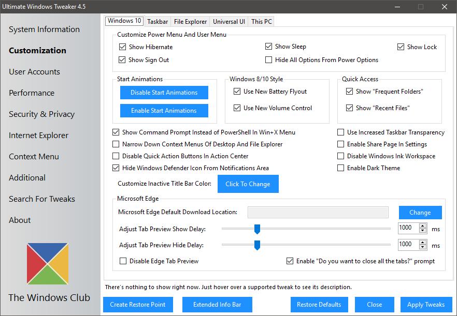The width and height of the screenshot is (457, 316).
Task: Toggle the Show Hibernate checkbox
Action: pos(123,47)
